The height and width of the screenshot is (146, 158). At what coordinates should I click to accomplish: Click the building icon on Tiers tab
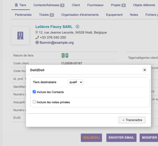click(x=16, y=5)
